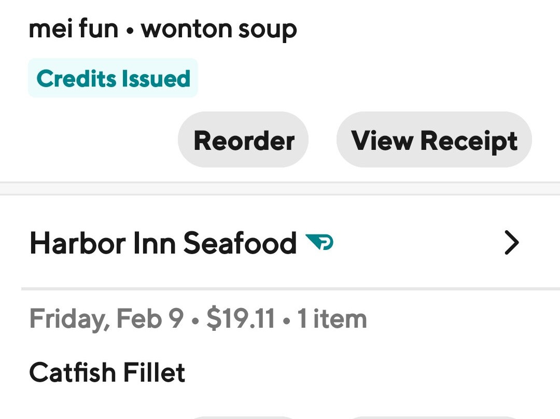Select the "mei fun" item text
The width and height of the screenshot is (560, 419).
[x=73, y=29]
